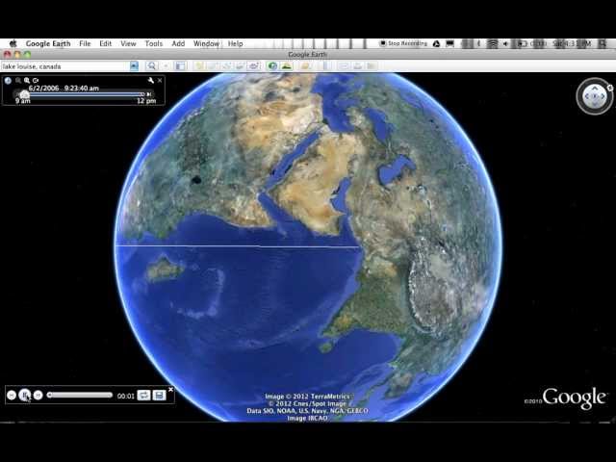
Task: Open the Help menu
Action: [x=235, y=43]
